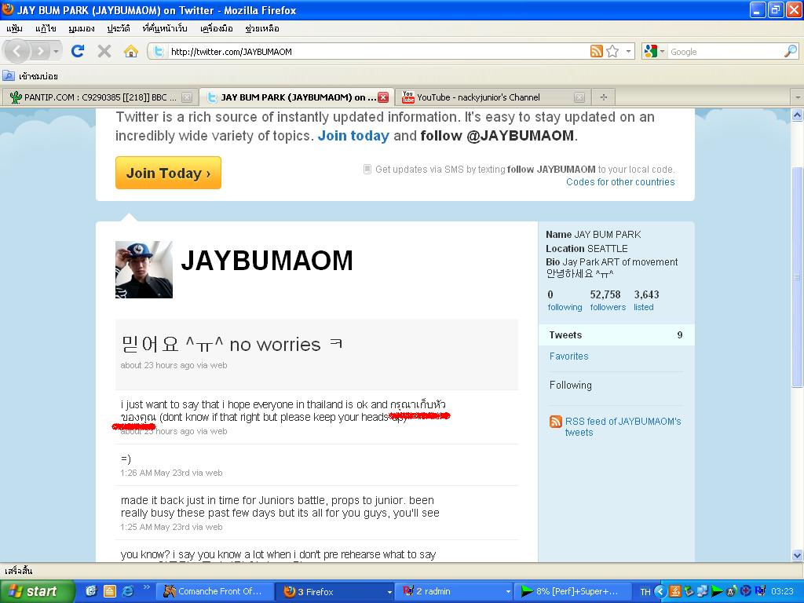Expand hidden system tray icons arrow
Screen dimensions: 804x603
point(660,591)
